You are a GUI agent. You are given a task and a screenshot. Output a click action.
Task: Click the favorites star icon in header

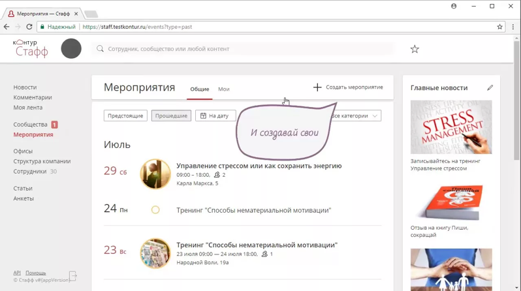coord(415,49)
